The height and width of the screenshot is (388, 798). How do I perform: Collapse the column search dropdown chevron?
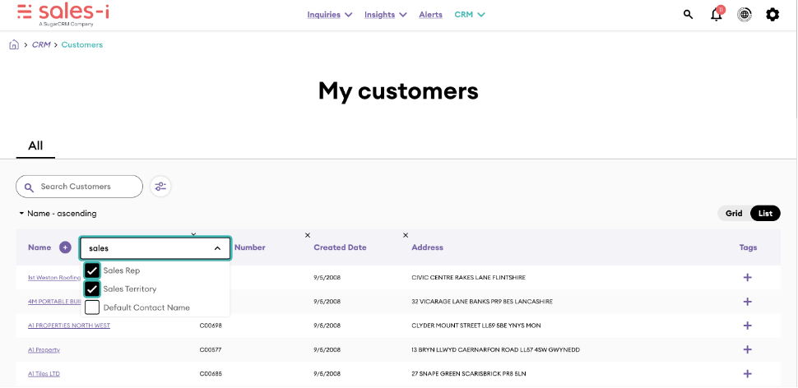217,248
